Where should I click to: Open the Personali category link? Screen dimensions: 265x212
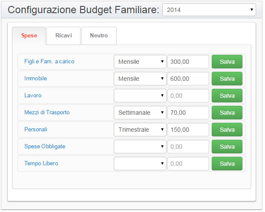coord(36,130)
